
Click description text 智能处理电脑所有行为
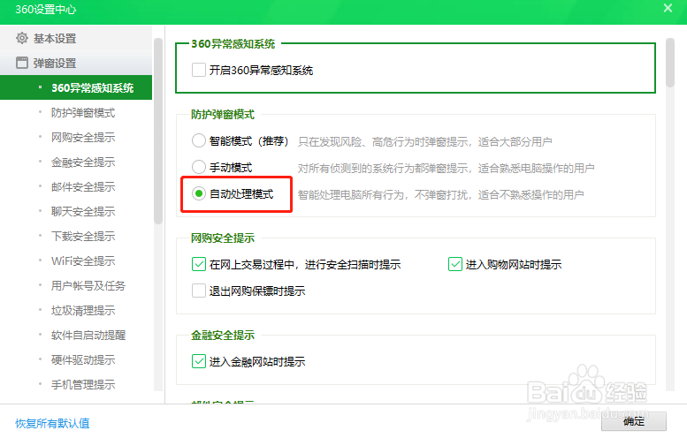(x=350, y=194)
